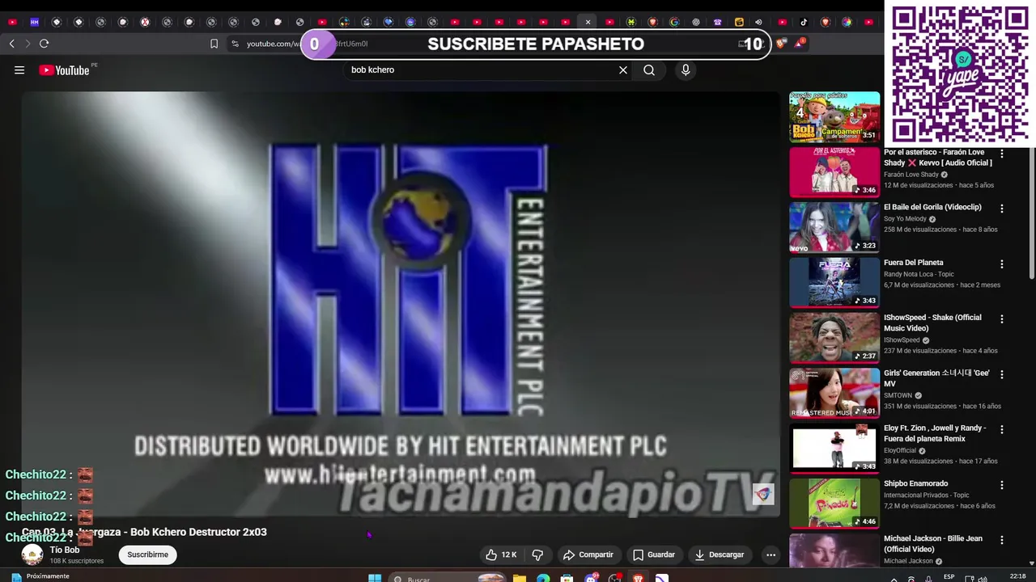Open the Próximamente widget in taskbar

click(x=40, y=576)
